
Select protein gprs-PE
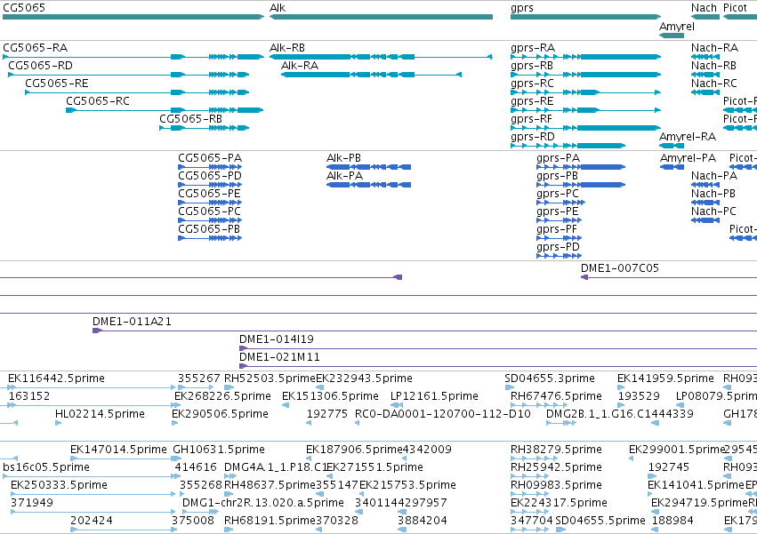[x=559, y=220]
